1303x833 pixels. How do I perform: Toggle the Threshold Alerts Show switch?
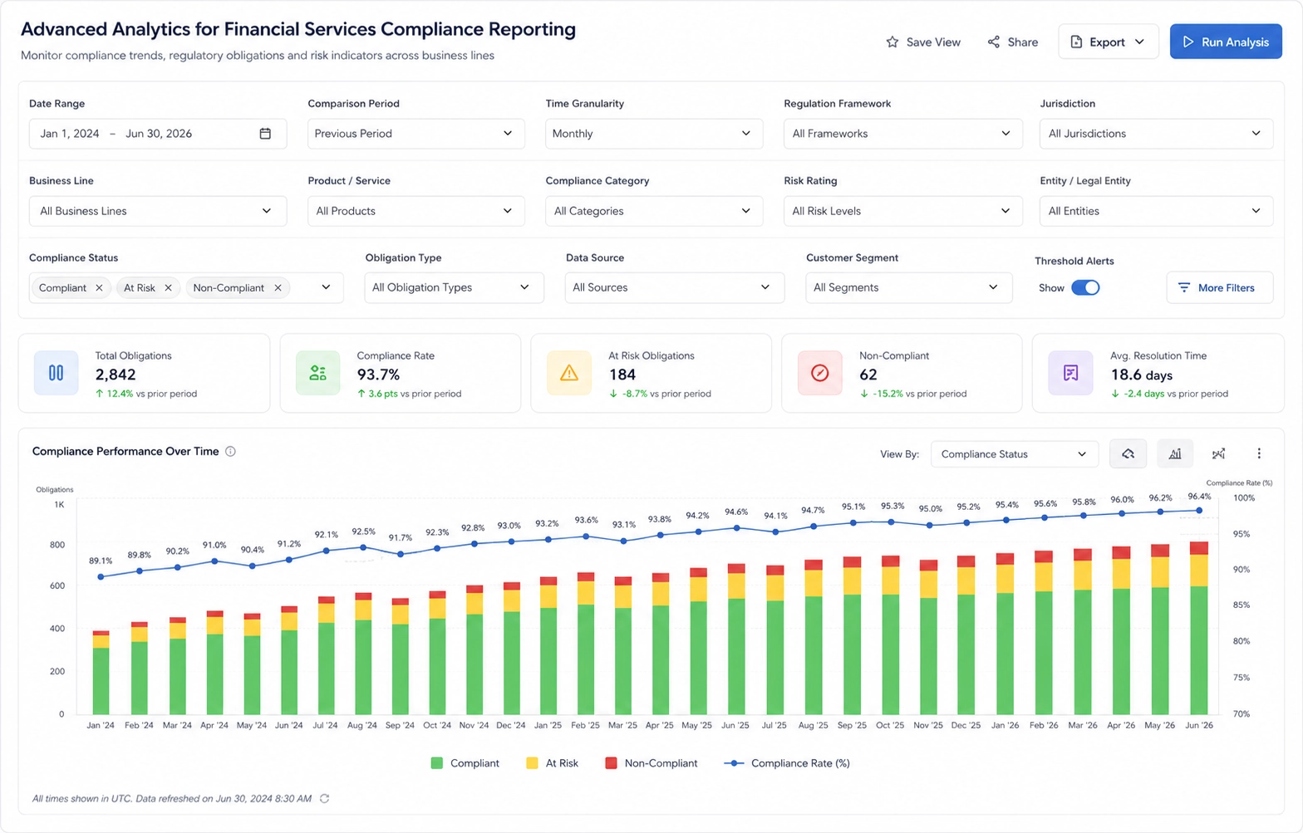(x=1085, y=287)
